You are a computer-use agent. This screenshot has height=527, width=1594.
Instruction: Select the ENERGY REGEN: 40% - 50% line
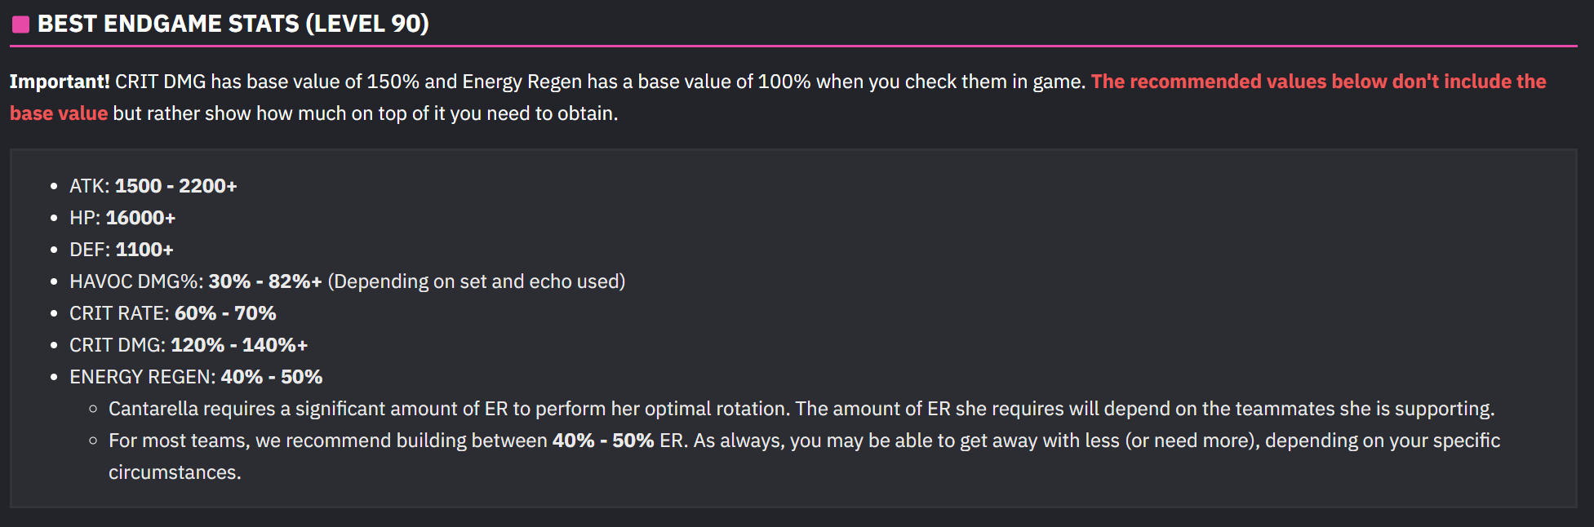[196, 377]
